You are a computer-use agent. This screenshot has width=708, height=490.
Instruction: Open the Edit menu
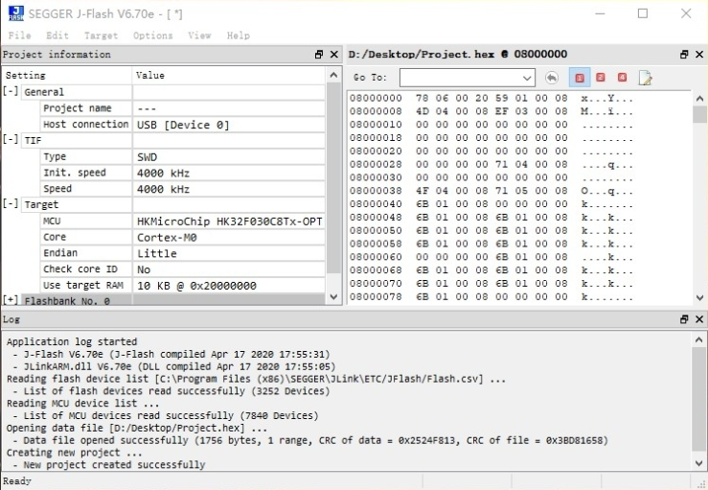(57, 35)
